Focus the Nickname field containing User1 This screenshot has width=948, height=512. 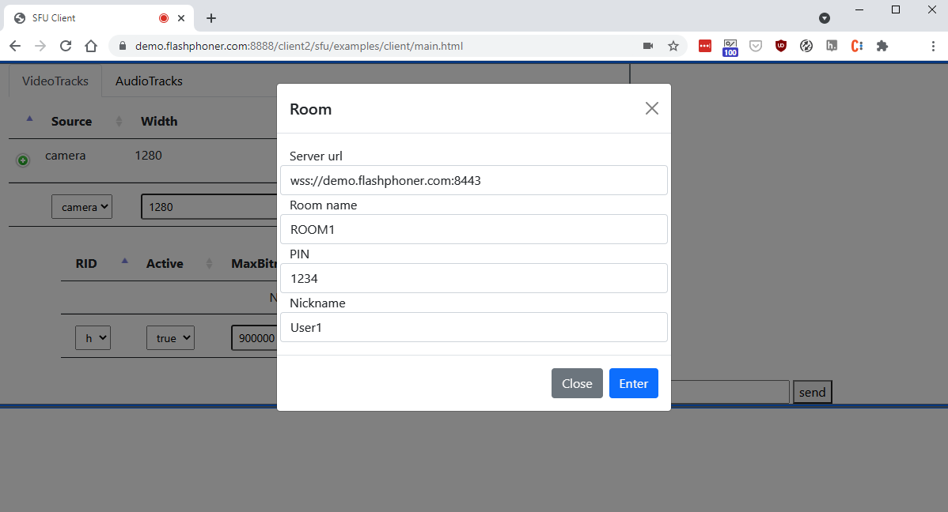tap(473, 328)
